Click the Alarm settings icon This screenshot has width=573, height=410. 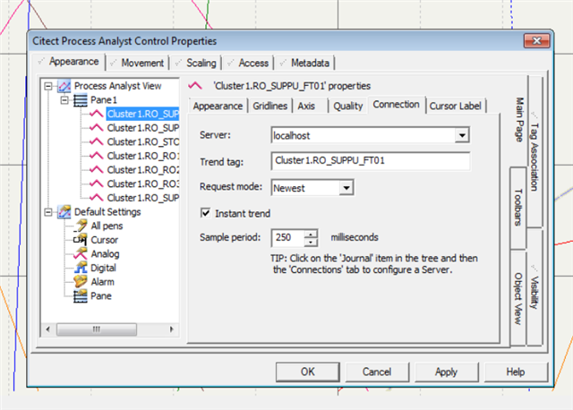click(81, 282)
